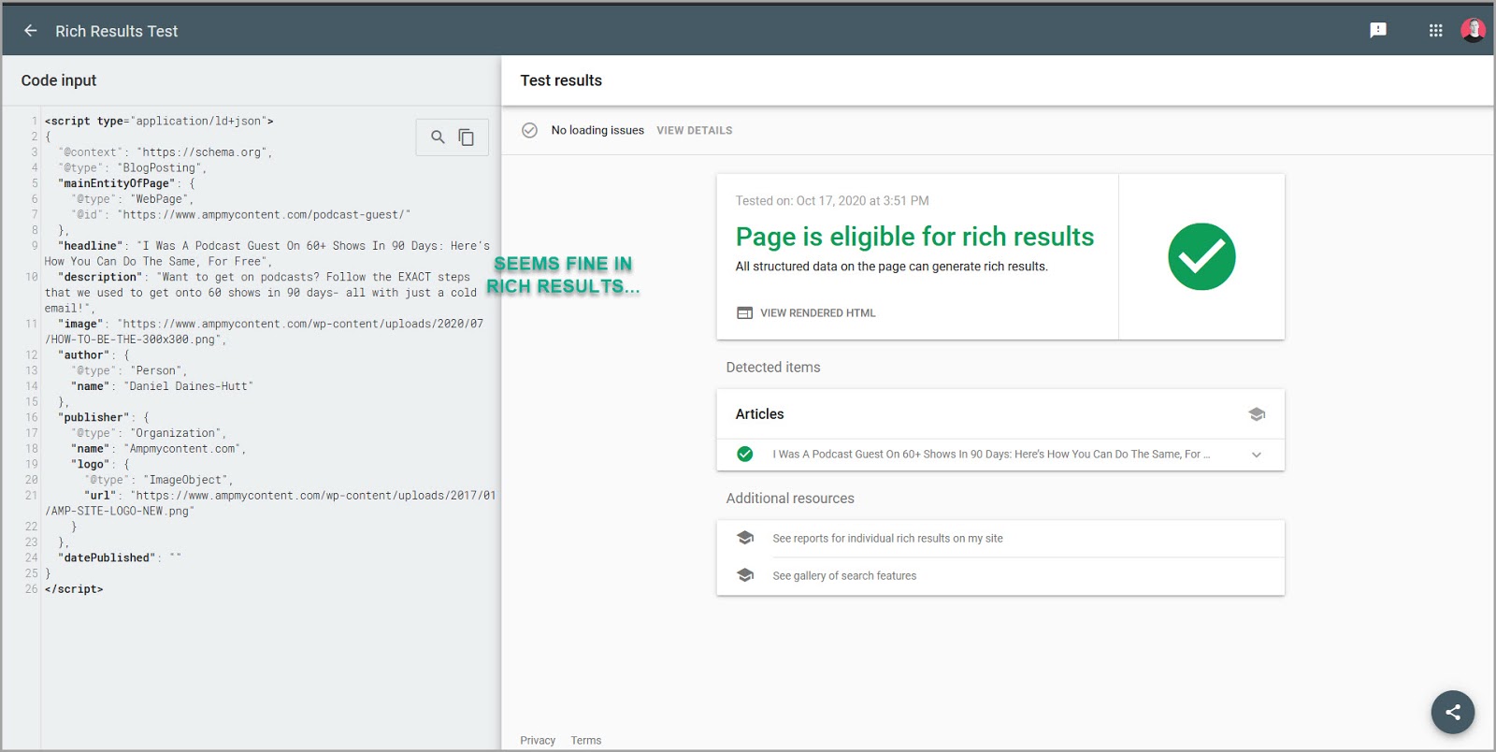Open the Privacy link
Screen dimensions: 1496x752
[x=538, y=740]
